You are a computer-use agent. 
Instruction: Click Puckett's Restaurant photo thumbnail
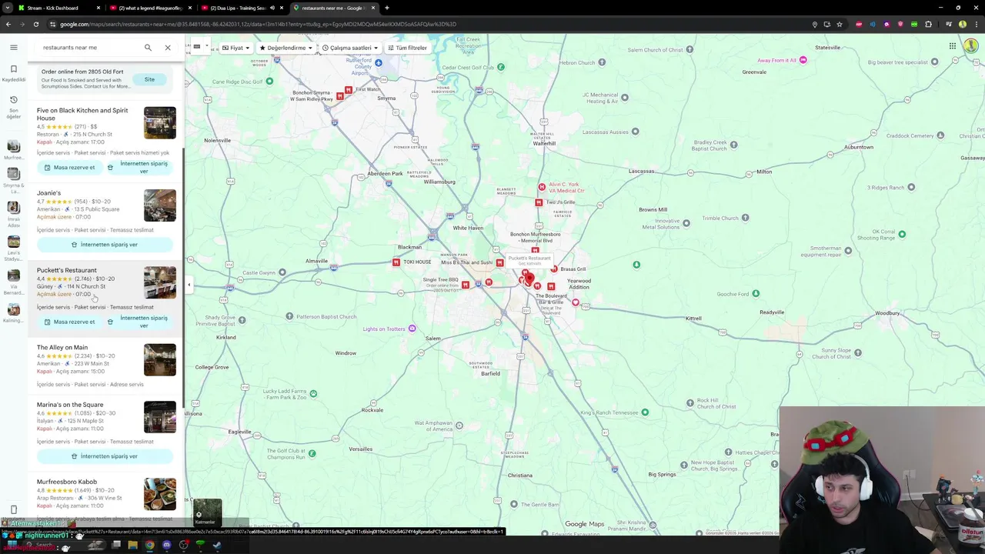(x=160, y=282)
